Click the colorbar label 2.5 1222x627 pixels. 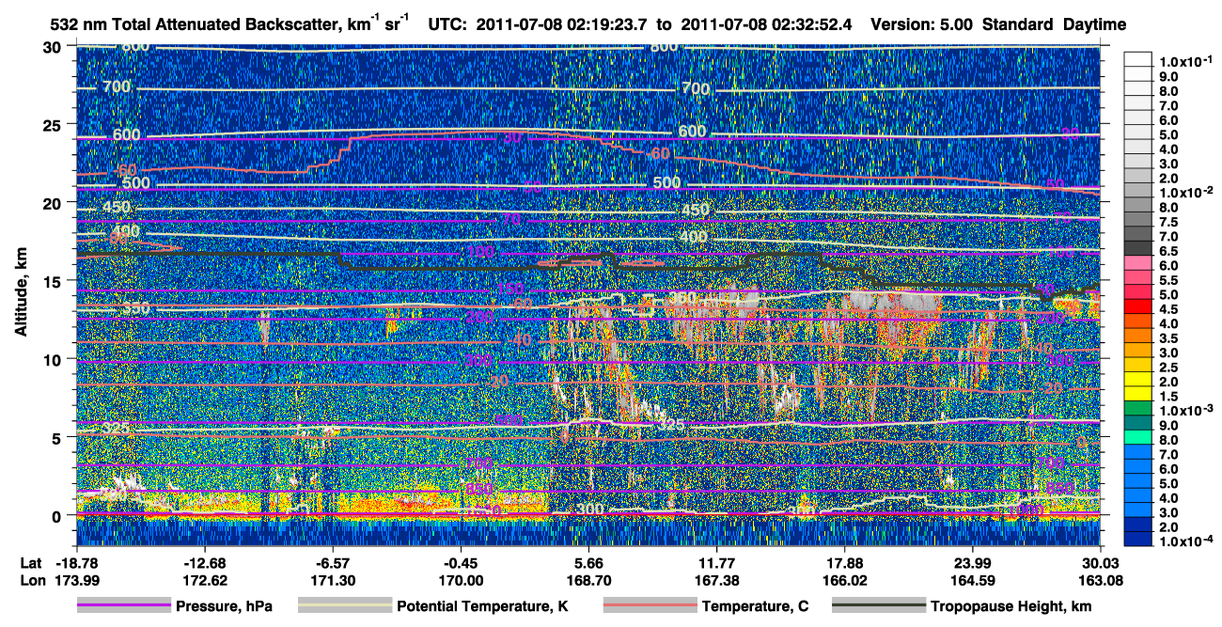tap(1167, 368)
